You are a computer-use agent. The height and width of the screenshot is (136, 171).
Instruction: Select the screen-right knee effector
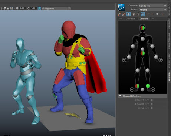click(x=148, y=71)
